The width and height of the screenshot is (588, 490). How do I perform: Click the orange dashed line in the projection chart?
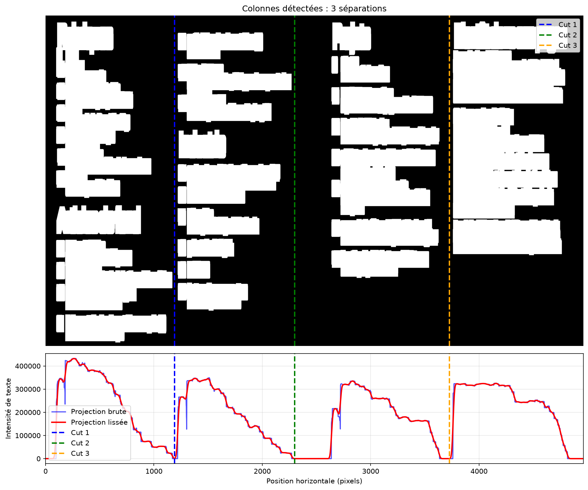tap(449, 409)
